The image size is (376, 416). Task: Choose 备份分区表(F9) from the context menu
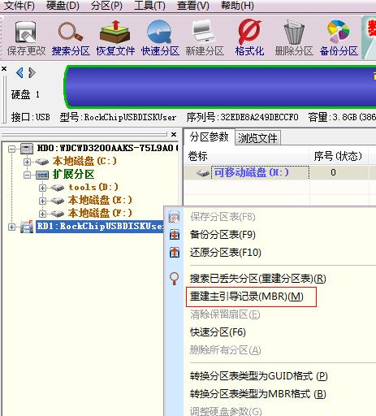point(223,235)
